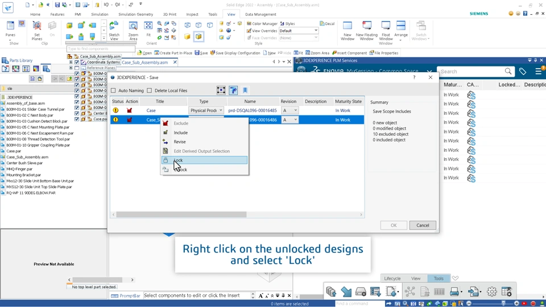Click the exclude action icon for Case row
Image resolution: width=546 pixels, height=307 pixels.
pyautogui.click(x=130, y=110)
